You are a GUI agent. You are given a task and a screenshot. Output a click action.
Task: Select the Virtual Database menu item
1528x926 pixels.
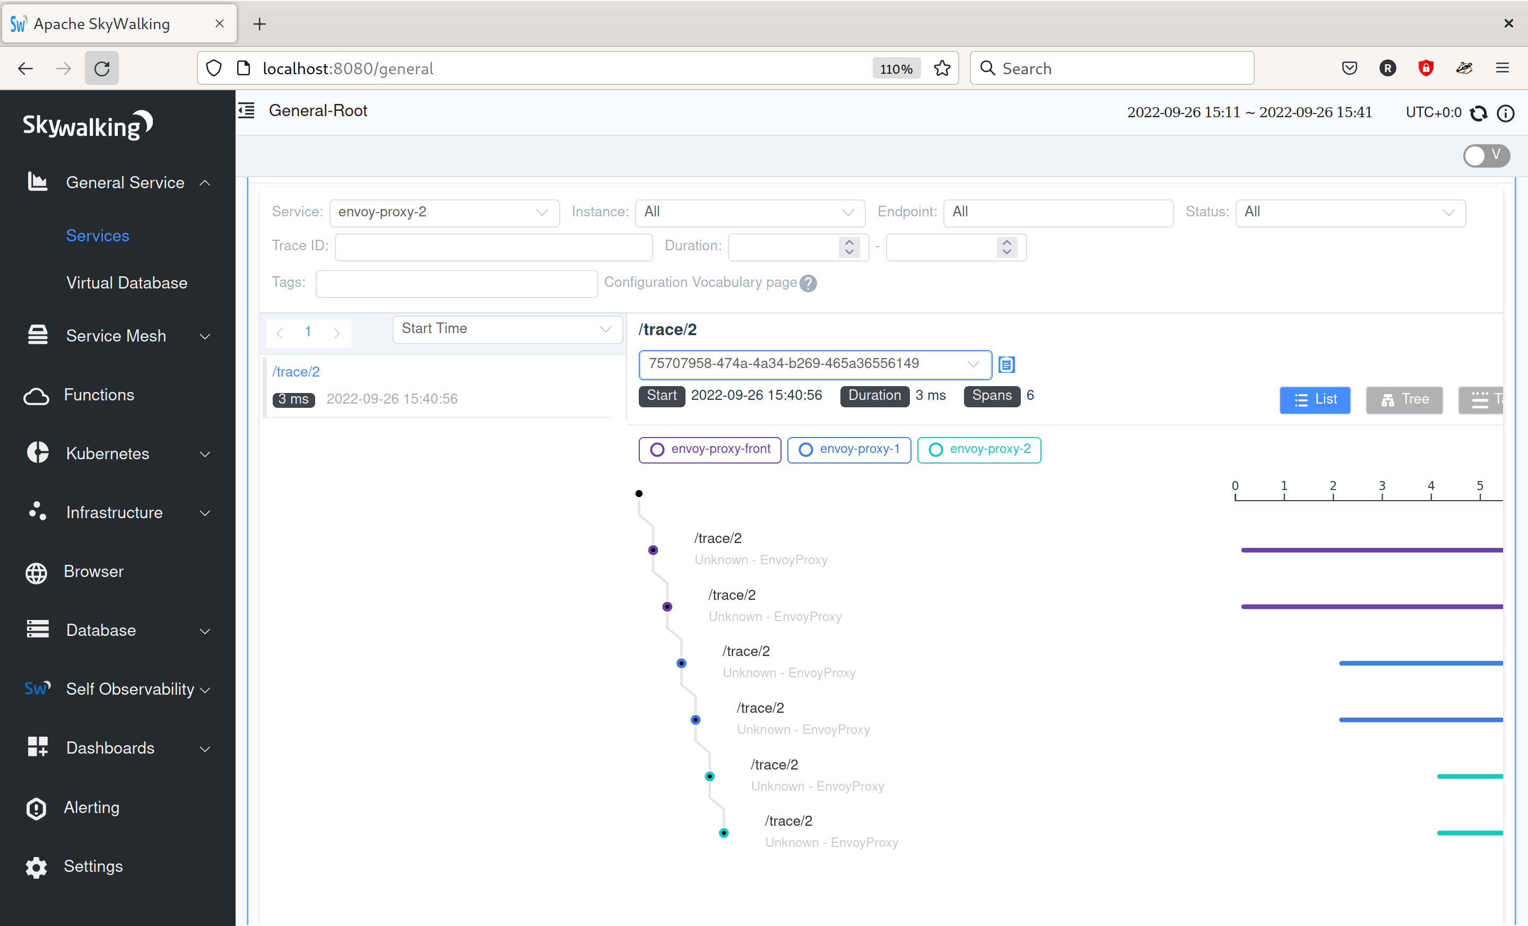tap(128, 282)
